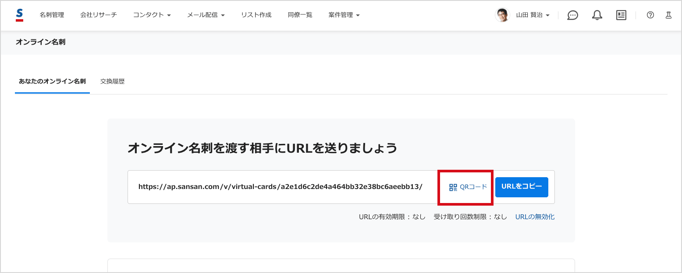The height and width of the screenshot is (273, 682).
Task: Click the URLの有効期限：なし text
Action: pyautogui.click(x=392, y=217)
